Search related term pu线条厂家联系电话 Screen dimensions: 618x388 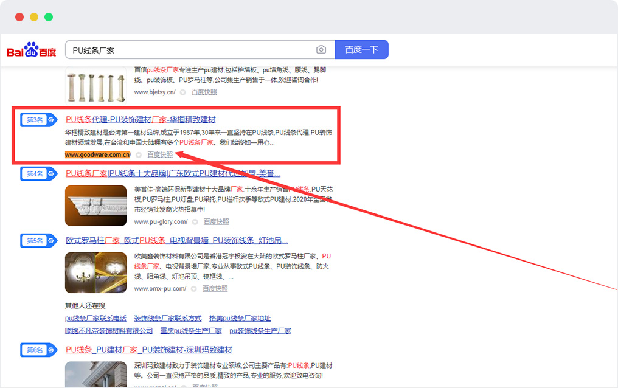click(95, 318)
